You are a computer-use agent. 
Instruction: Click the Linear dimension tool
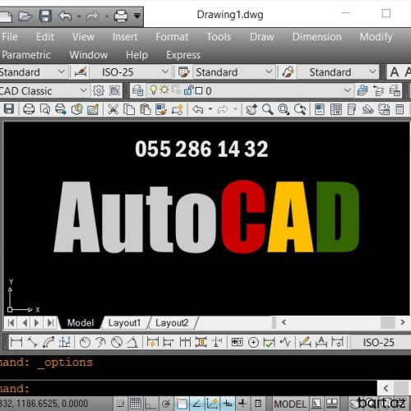[x=16, y=342]
